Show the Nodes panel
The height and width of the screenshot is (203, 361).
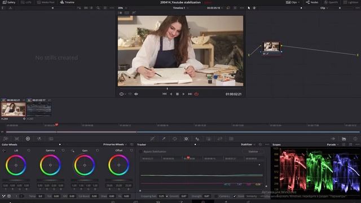pyautogui.click(x=312, y=2)
